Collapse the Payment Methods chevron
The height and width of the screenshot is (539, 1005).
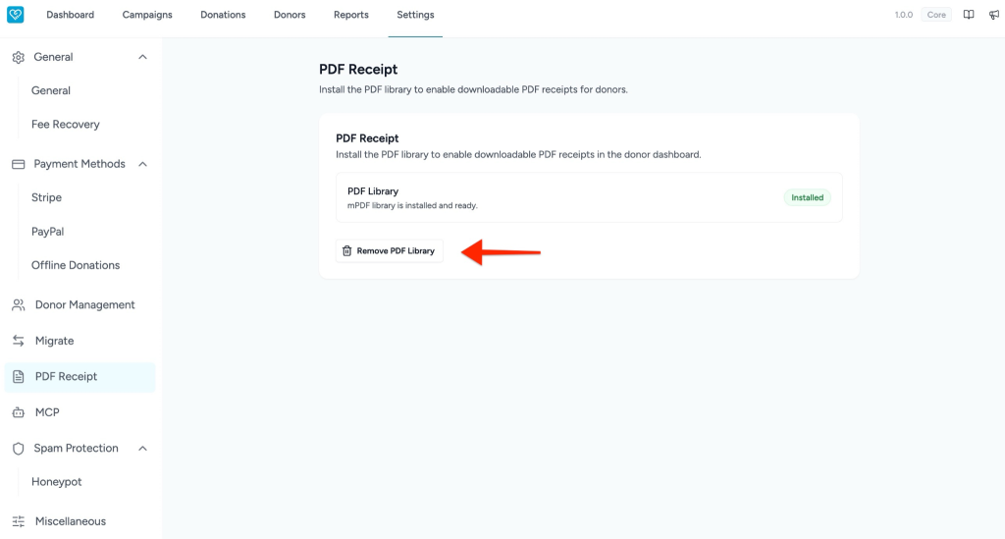pos(142,164)
